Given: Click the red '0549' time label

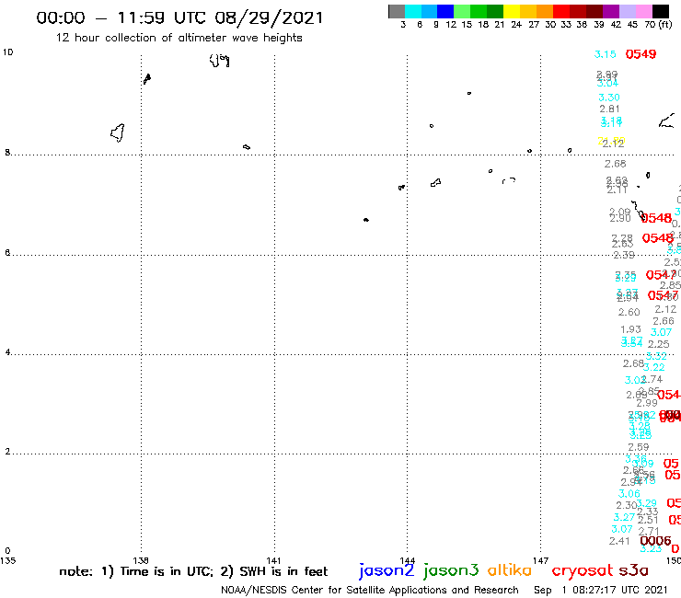Looking at the screenshot, I should pos(641,54).
